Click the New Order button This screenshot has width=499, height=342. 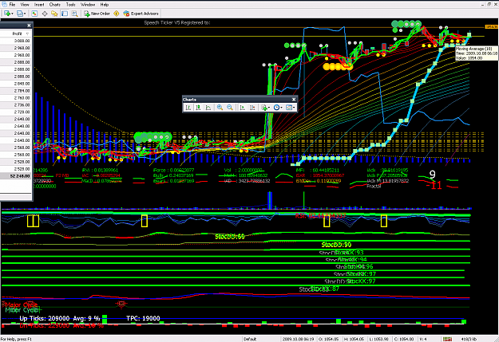click(x=97, y=14)
